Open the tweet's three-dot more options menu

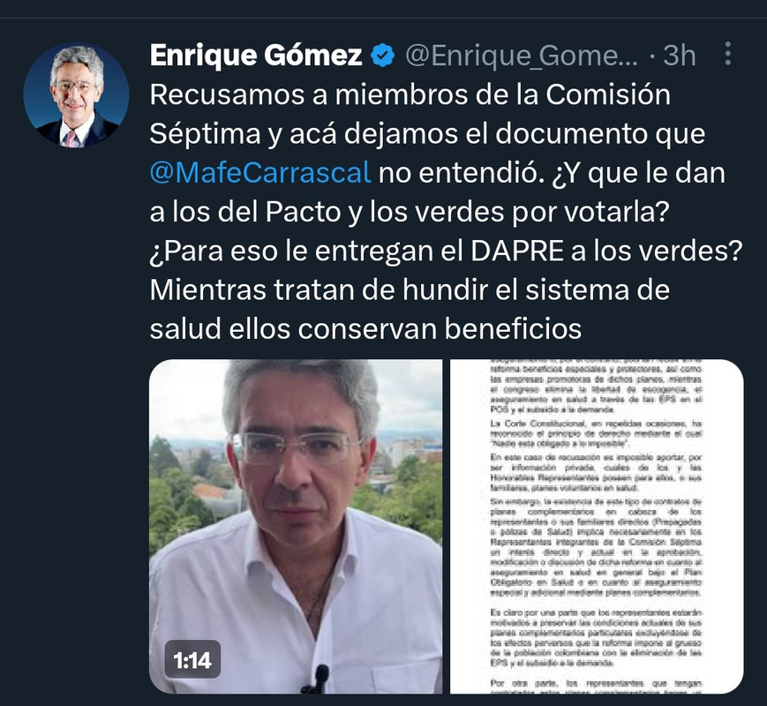click(x=728, y=54)
